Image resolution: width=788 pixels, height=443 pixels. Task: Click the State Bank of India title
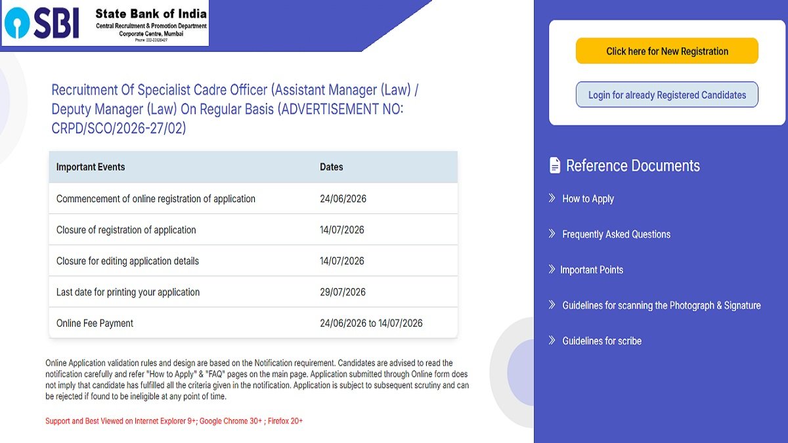[x=151, y=14]
